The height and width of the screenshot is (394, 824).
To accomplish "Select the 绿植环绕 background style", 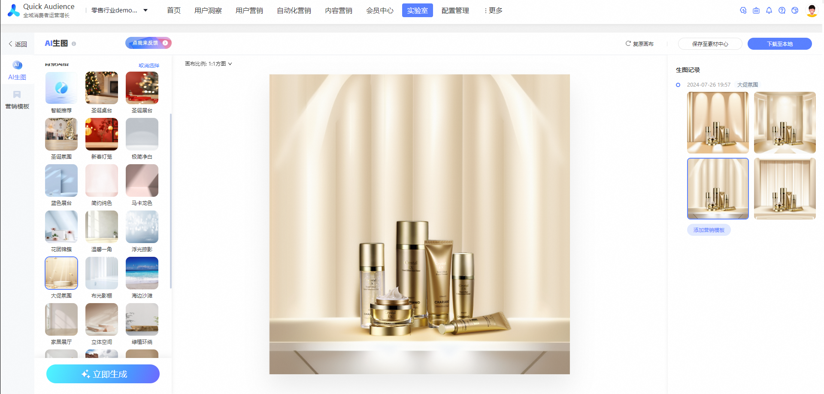I will (142, 319).
